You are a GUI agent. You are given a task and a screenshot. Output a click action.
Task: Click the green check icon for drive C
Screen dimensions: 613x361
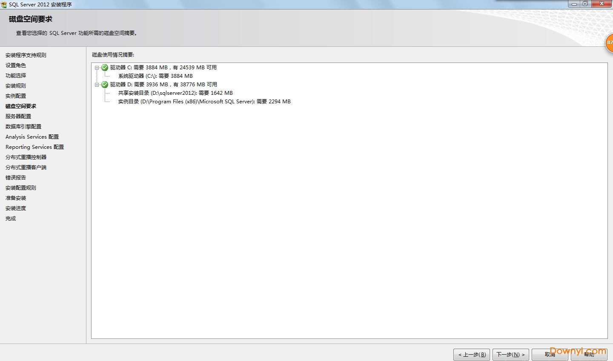pos(105,67)
